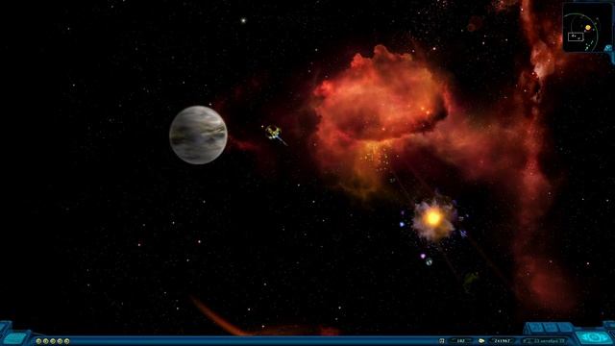Select the spaceship beside the gray planet
The width and height of the screenshot is (615, 346).
click(274, 134)
